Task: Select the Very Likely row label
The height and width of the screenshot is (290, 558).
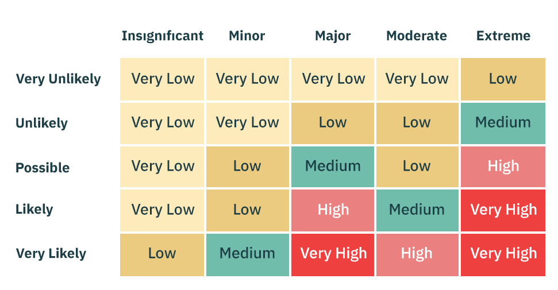Action: click(51, 254)
